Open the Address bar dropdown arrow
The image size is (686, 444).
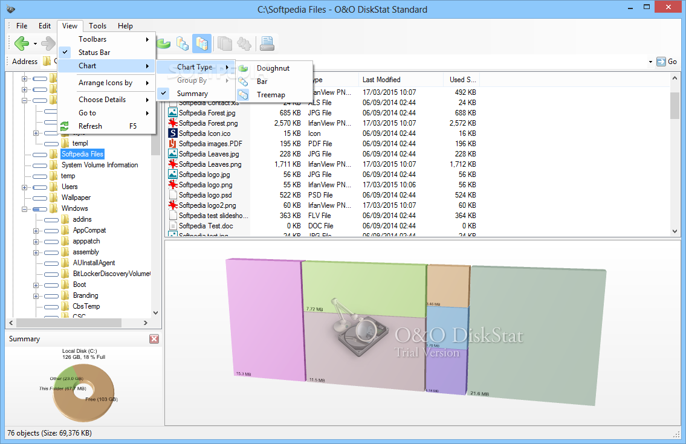point(650,62)
